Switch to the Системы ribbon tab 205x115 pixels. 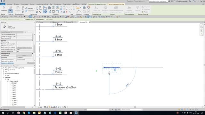[9, 4]
